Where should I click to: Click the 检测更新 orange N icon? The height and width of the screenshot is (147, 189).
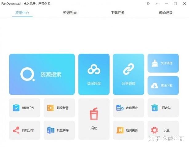[120, 130]
